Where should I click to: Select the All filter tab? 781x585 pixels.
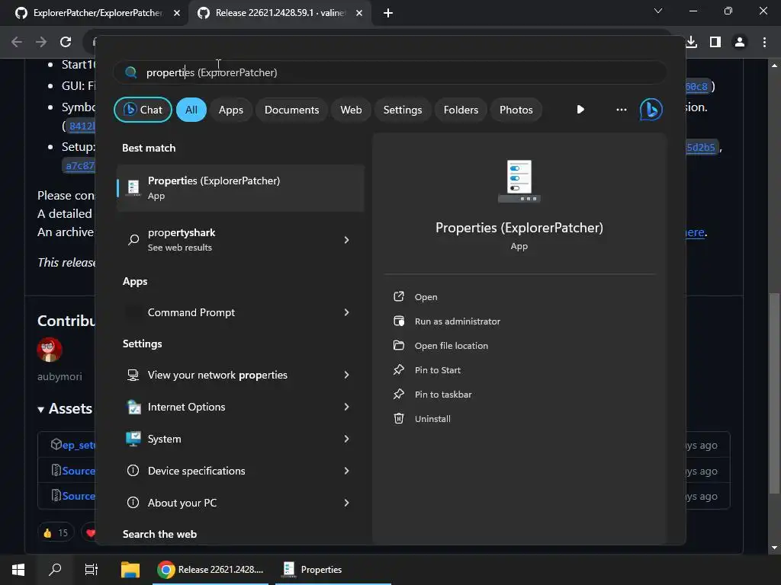tap(191, 110)
